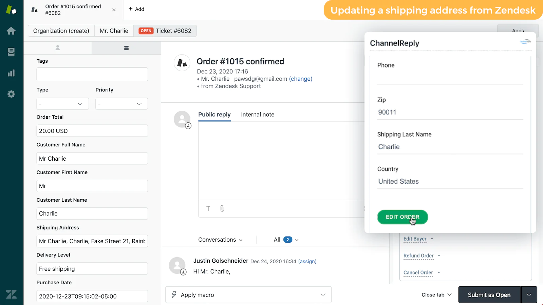Image resolution: width=543 pixels, height=305 pixels.
Task: Attach a file with paperclip icon
Action: (x=222, y=208)
